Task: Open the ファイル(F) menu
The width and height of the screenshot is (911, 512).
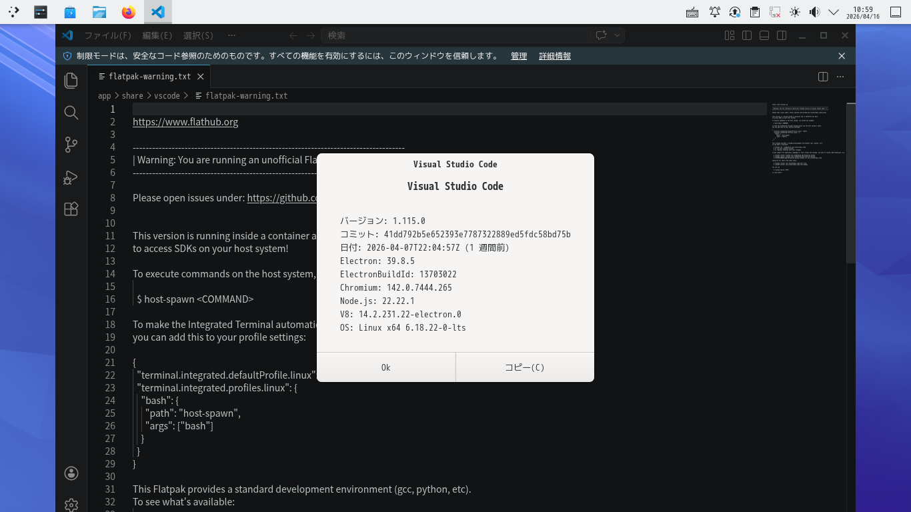Action: [x=107, y=35]
